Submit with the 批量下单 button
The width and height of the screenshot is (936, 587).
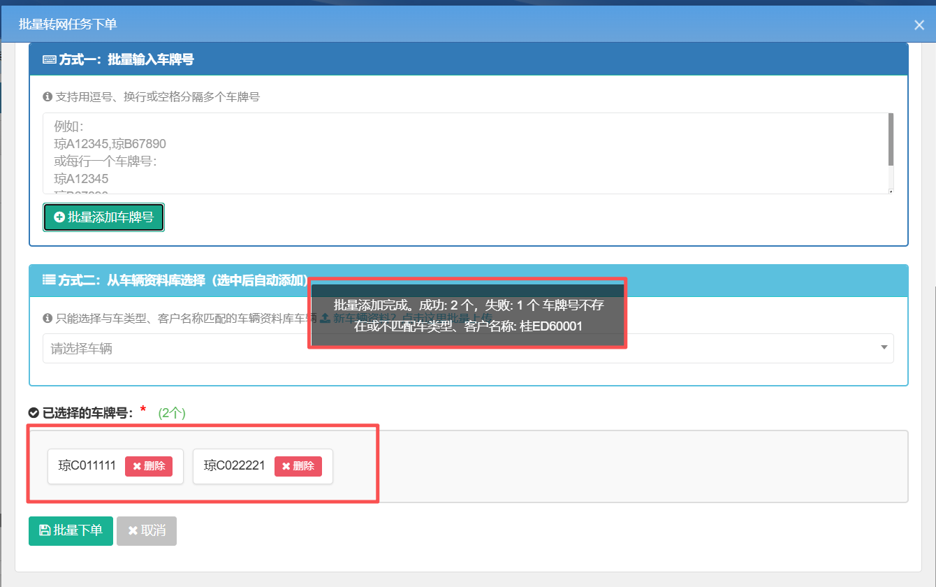coord(71,530)
